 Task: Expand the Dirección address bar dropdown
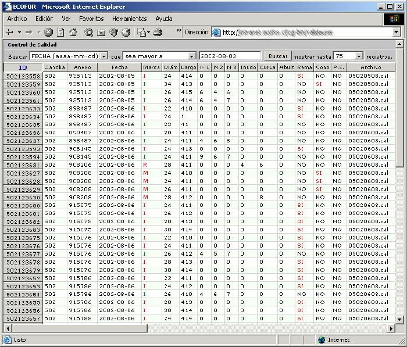pos(397,33)
